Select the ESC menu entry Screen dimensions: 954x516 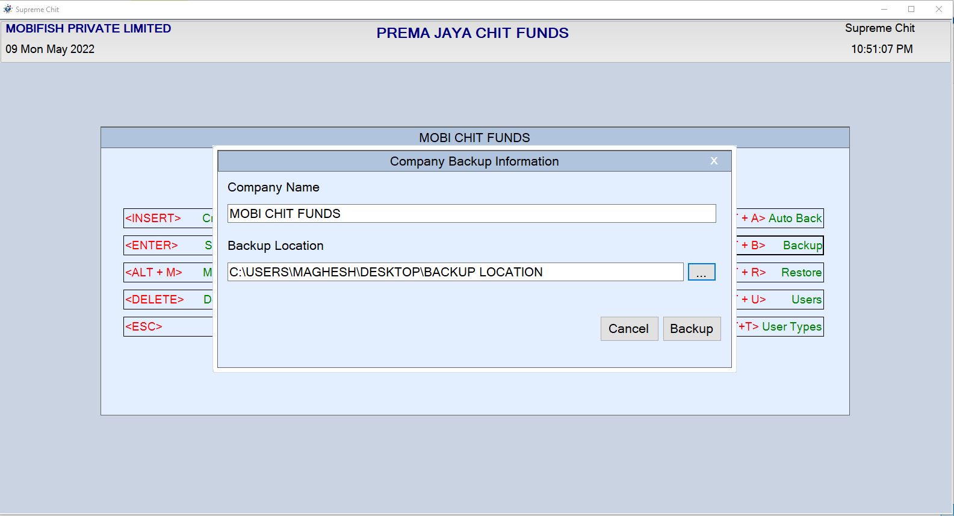point(168,326)
